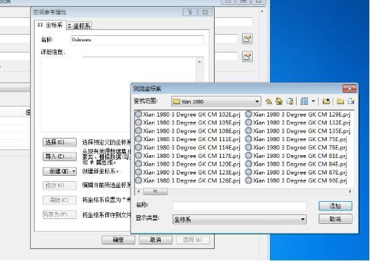The width and height of the screenshot is (370, 261).
Task: Click the globe icon of the CM 135E.prj file
Action: click(249, 131)
